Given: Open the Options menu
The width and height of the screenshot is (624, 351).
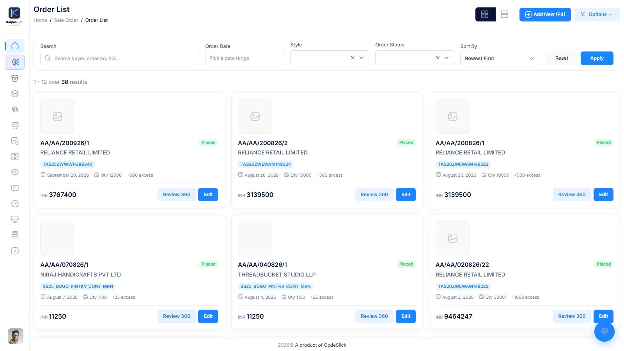Looking at the screenshot, I should (597, 14).
